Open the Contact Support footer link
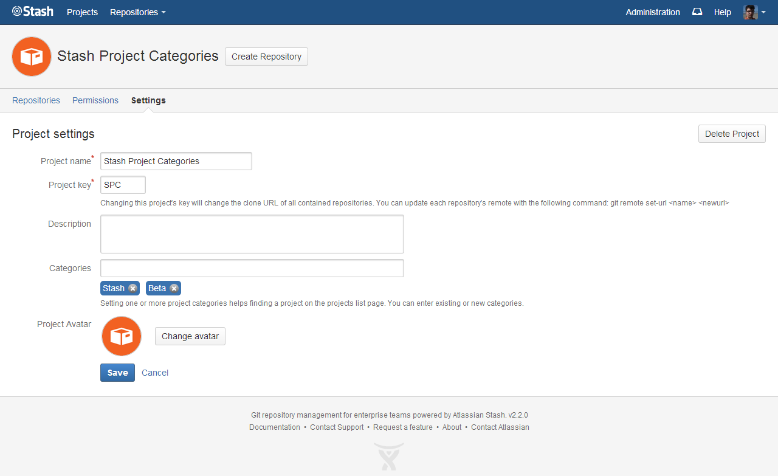The image size is (778, 476). [x=337, y=427]
